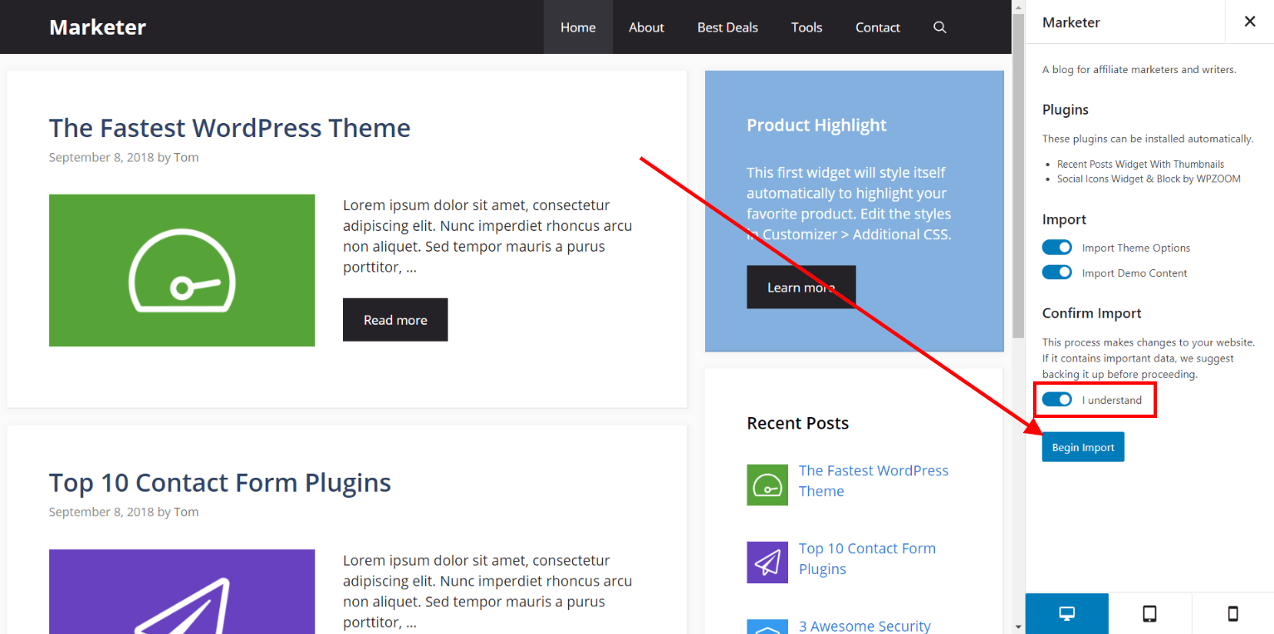Click the Begin Import button
Screen dimensions: 1274x634
pyautogui.click(x=1082, y=446)
